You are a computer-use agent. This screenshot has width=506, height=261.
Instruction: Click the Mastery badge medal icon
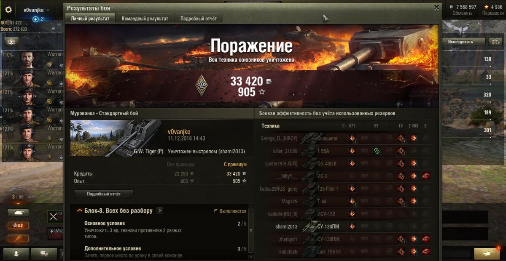coord(202,85)
